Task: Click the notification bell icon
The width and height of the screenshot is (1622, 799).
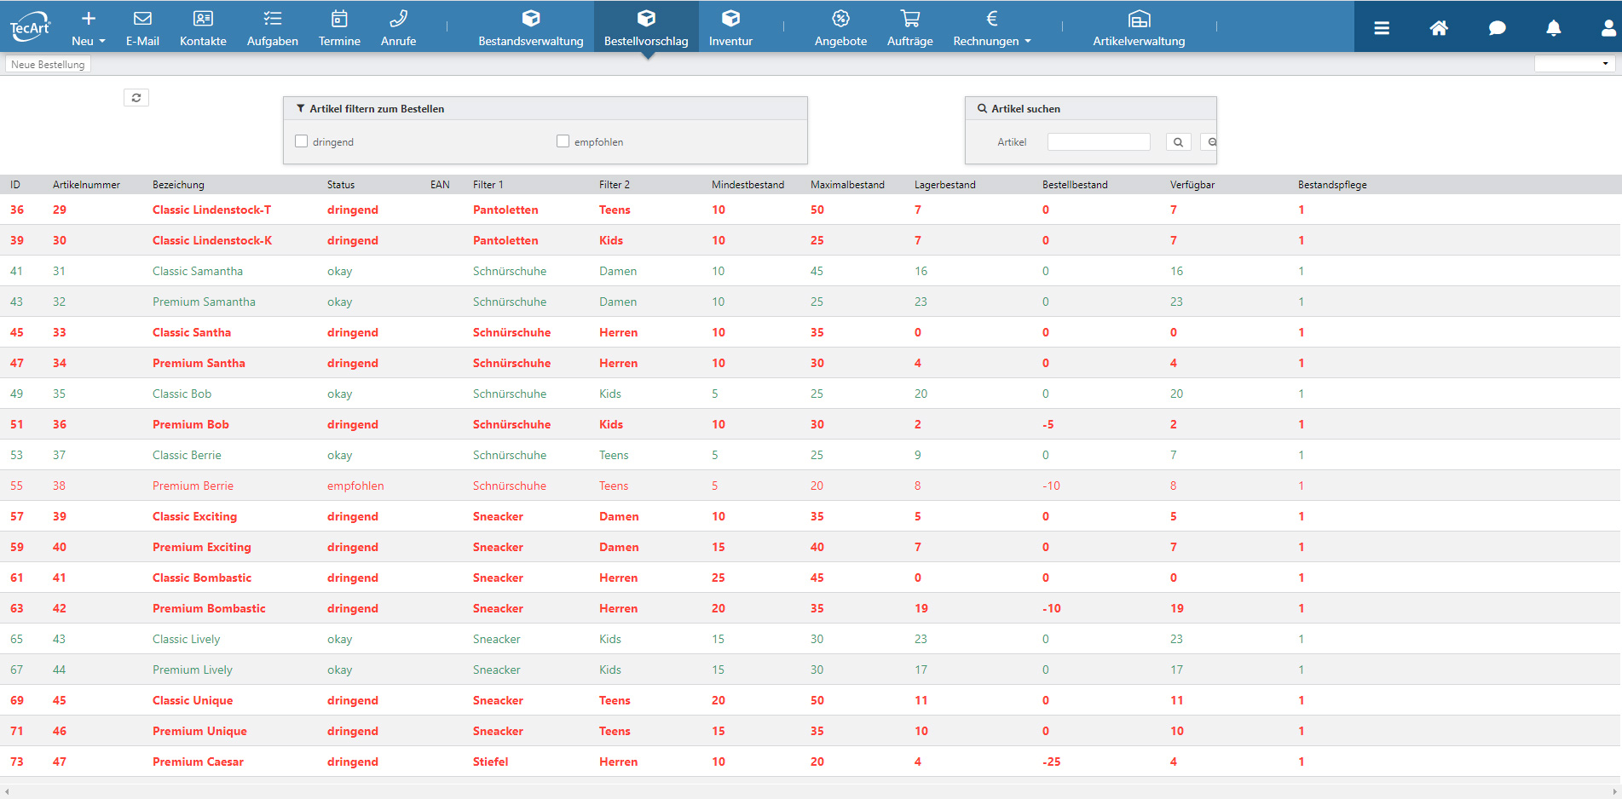Action: 1553,28
